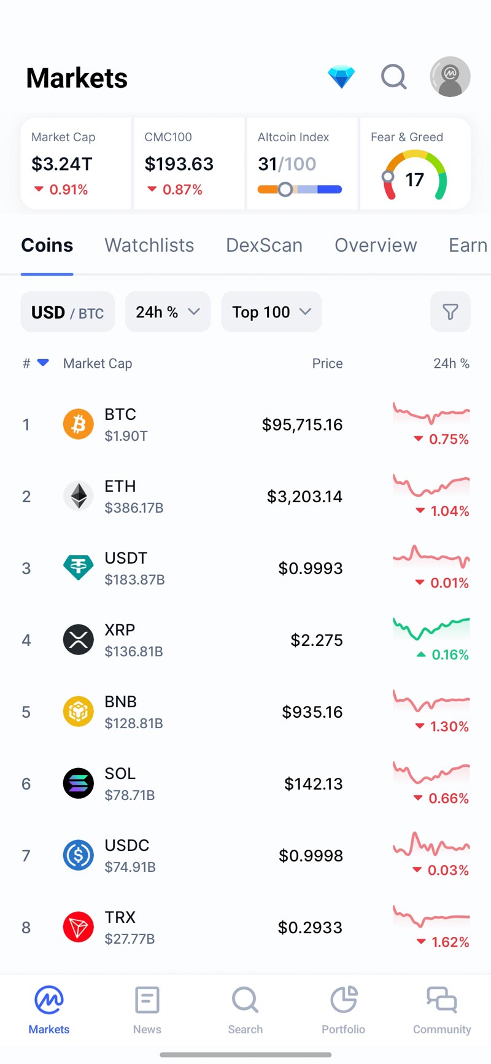Open the profile avatar
The width and height of the screenshot is (491, 1064).
(x=450, y=77)
